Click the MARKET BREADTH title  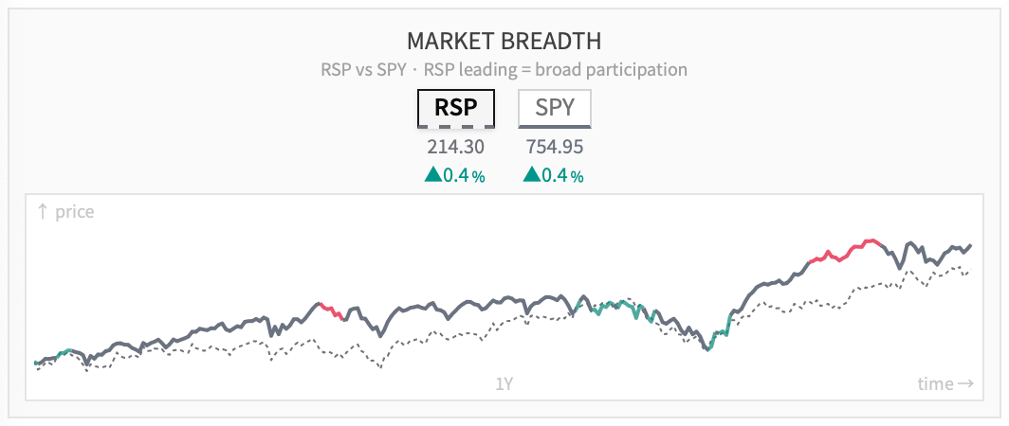click(504, 41)
